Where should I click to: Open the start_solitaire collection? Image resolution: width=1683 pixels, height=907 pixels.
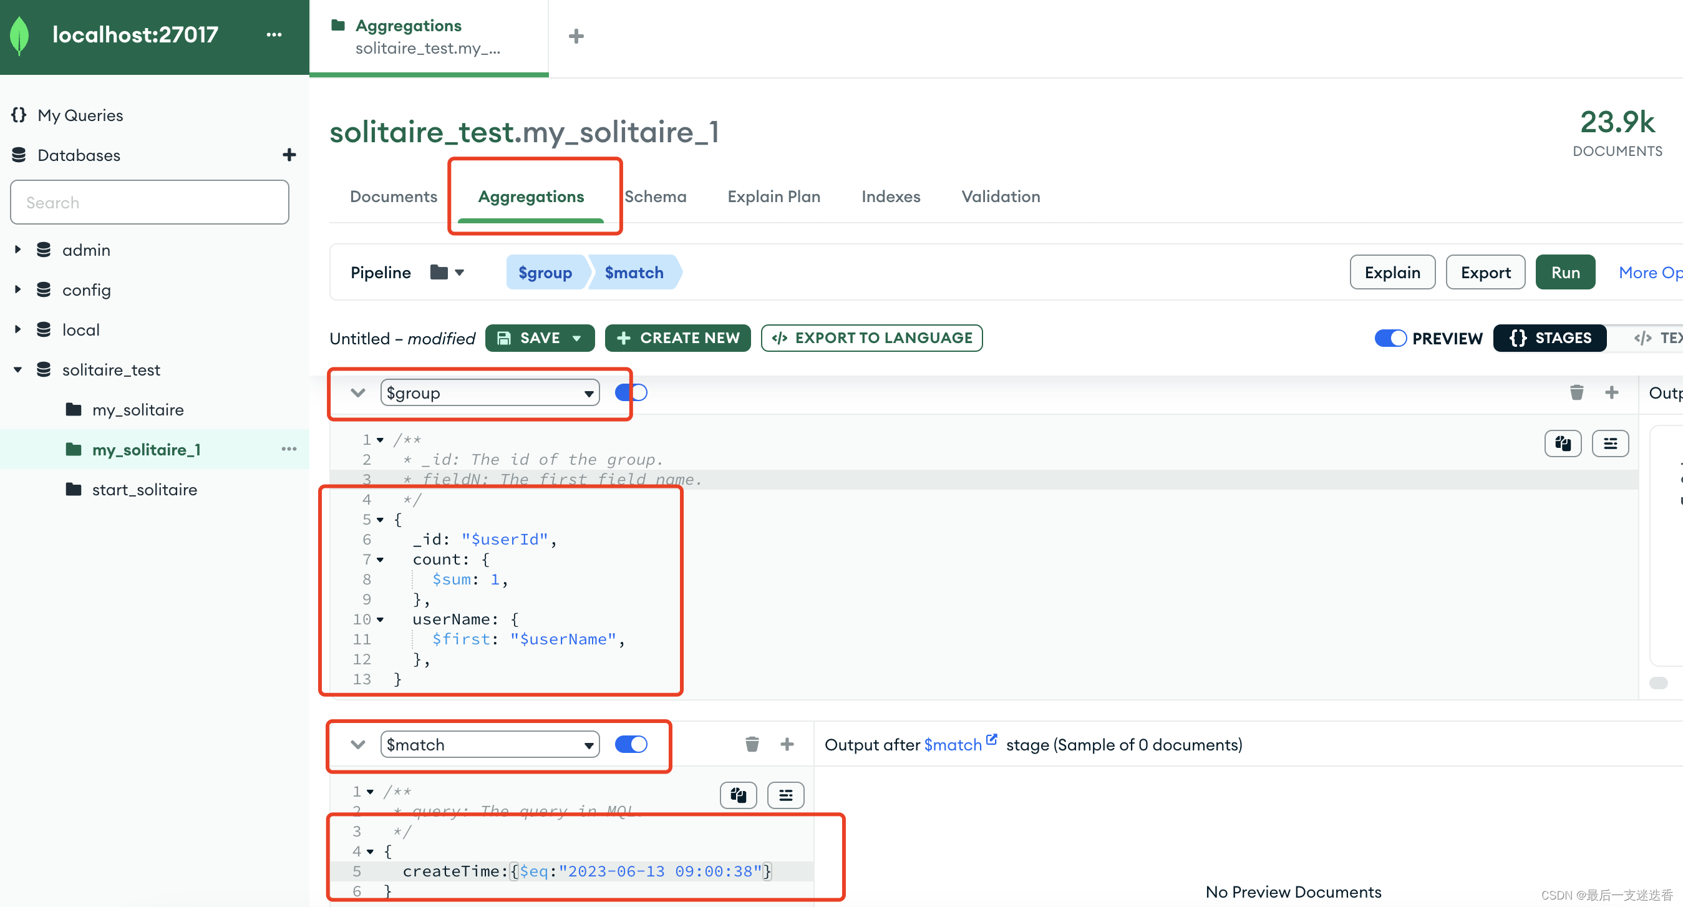(144, 490)
